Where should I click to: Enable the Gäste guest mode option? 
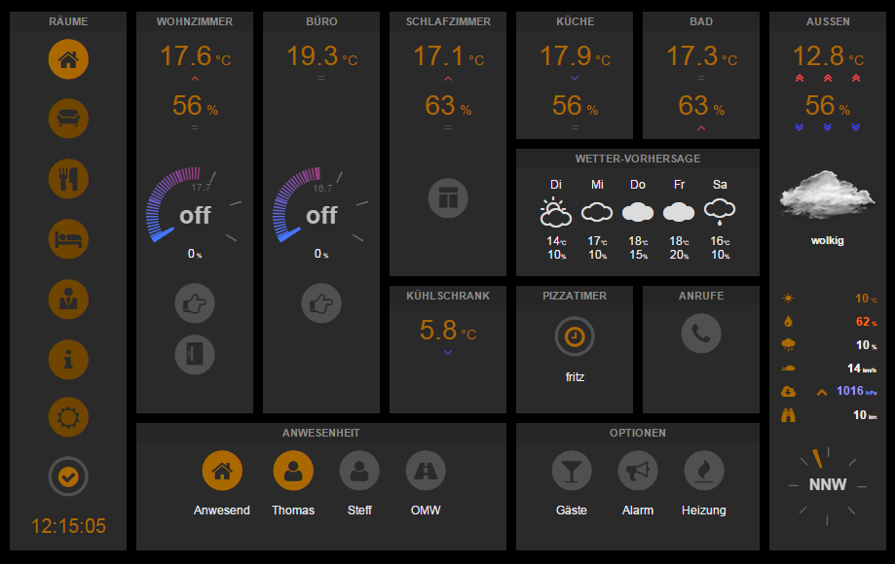point(572,472)
